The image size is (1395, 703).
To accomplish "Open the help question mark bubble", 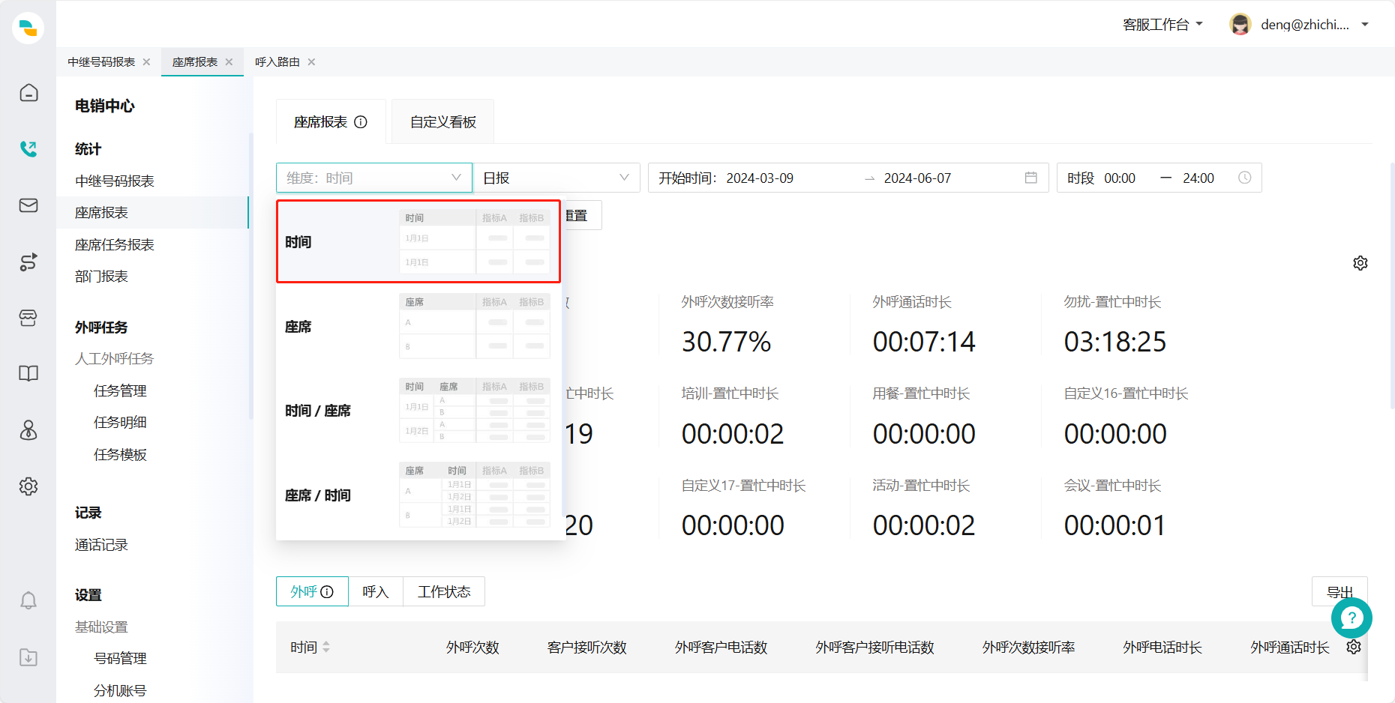I will pos(1351,618).
